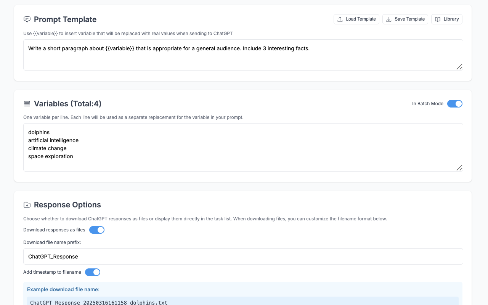488x305 pixels.
Task: Toggle the In Batch Mode switch
Action: pyautogui.click(x=454, y=104)
